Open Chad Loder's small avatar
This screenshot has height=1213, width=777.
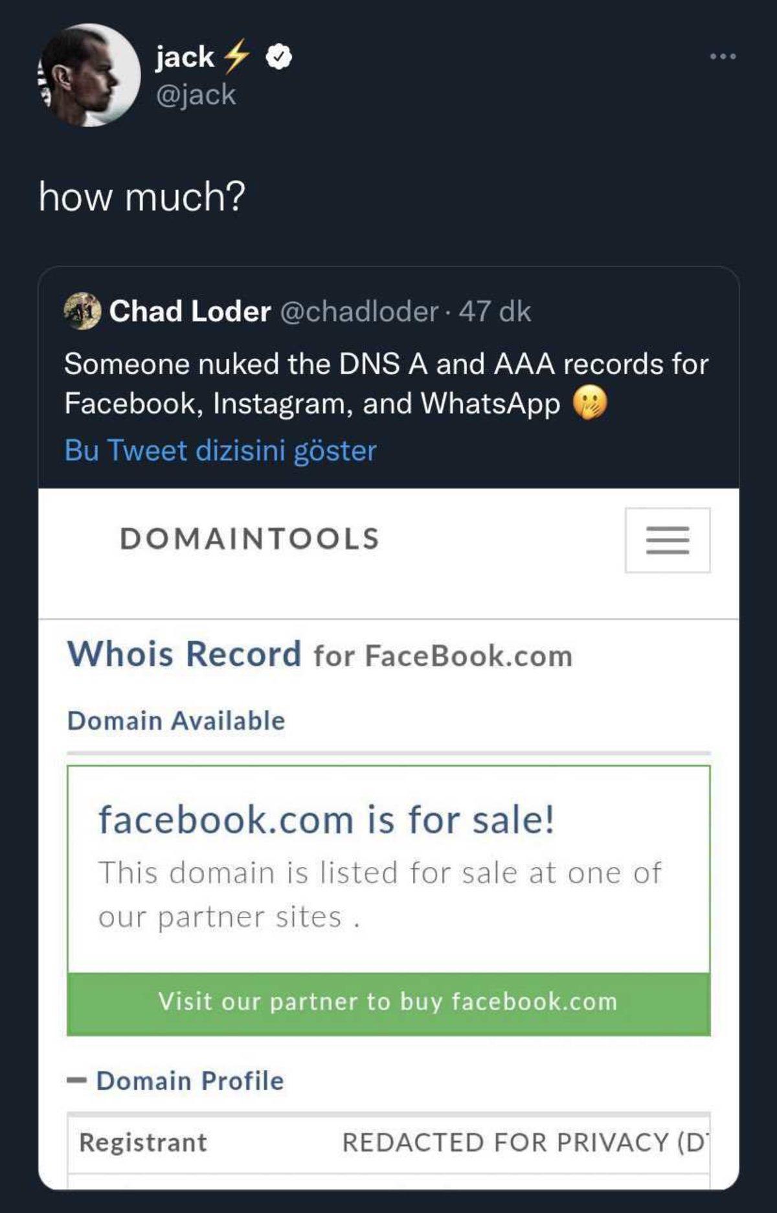(82, 311)
